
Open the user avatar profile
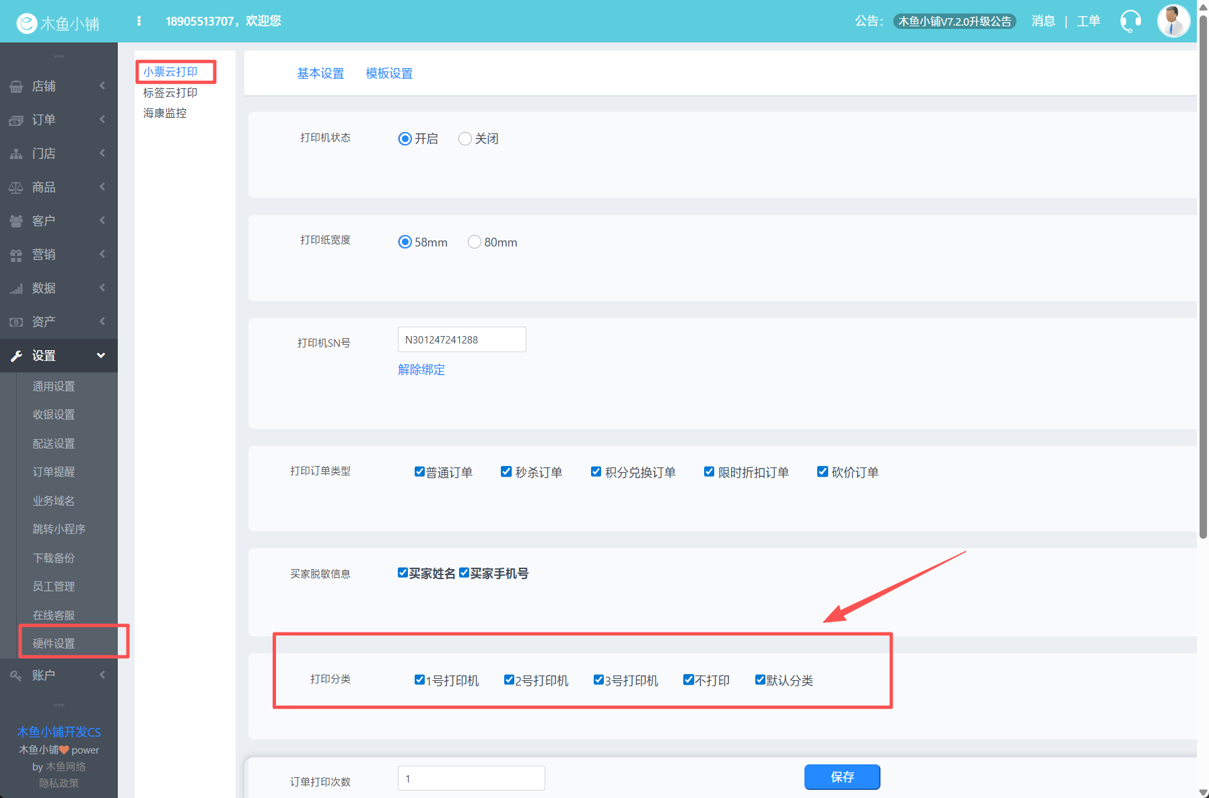(x=1173, y=21)
